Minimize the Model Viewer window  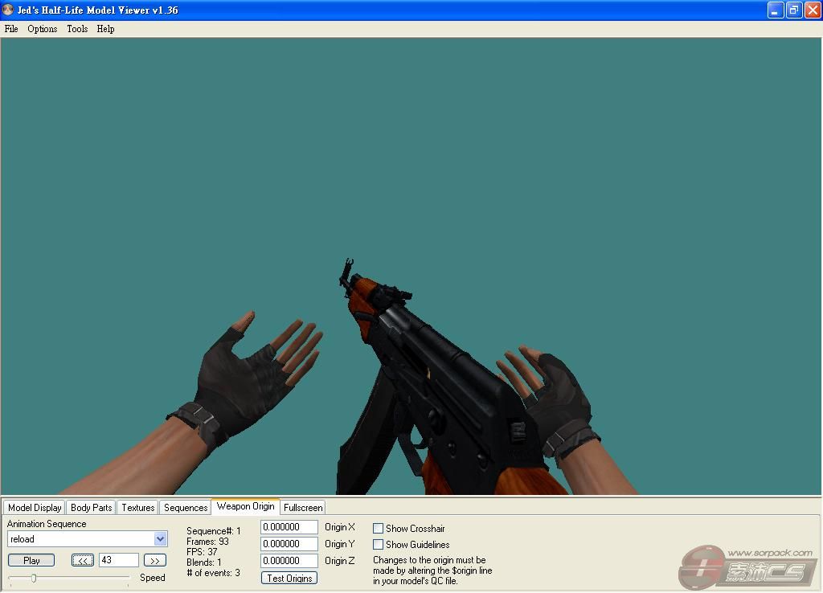pos(776,10)
